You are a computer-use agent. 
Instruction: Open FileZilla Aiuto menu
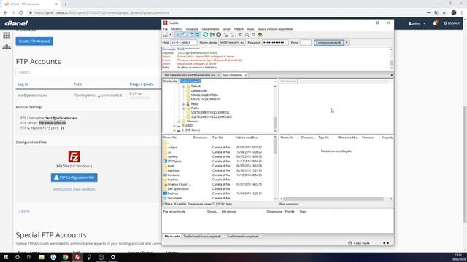click(x=251, y=29)
